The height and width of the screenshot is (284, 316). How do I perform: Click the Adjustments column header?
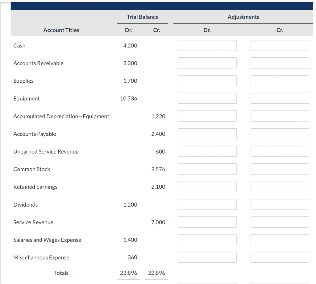coord(243,17)
